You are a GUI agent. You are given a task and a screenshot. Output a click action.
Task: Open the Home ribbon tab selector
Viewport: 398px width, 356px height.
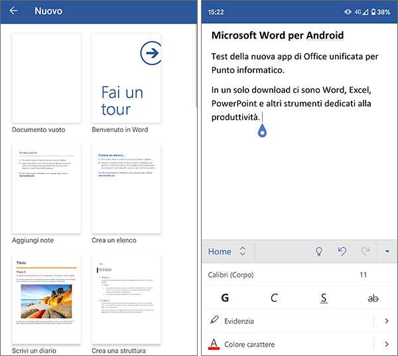227,251
